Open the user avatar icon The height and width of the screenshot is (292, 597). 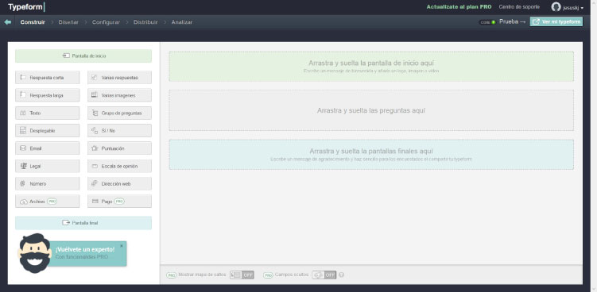click(x=556, y=7)
